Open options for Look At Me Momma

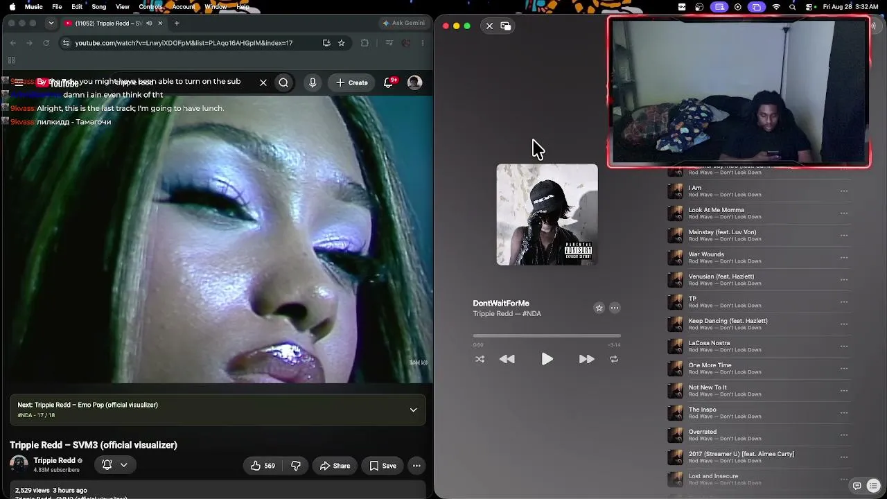(x=844, y=213)
